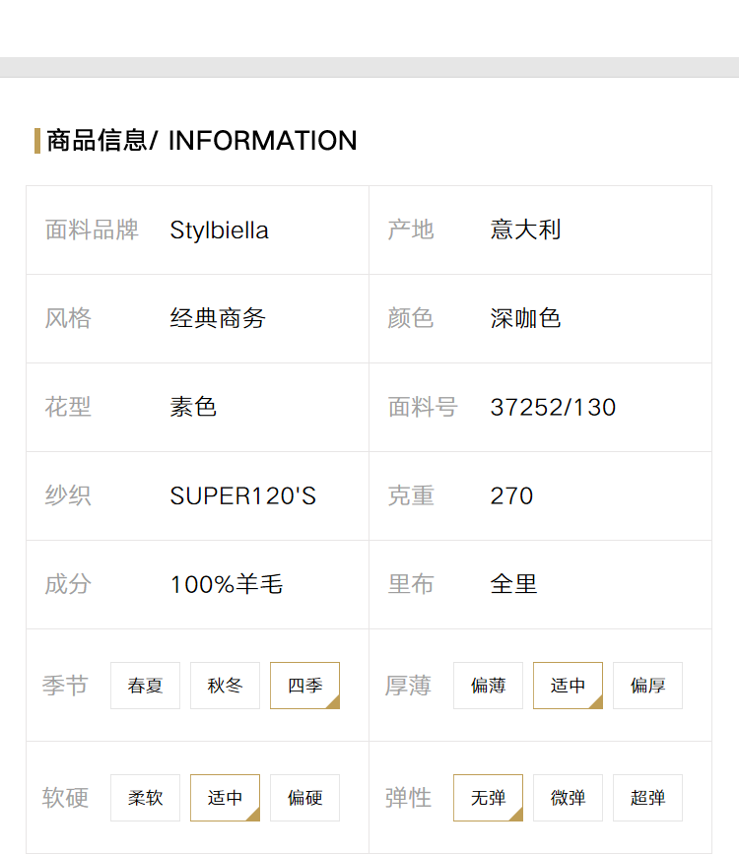Click the pattern value 素色
Image resolution: width=739 pixels, height=854 pixels.
click(x=193, y=407)
